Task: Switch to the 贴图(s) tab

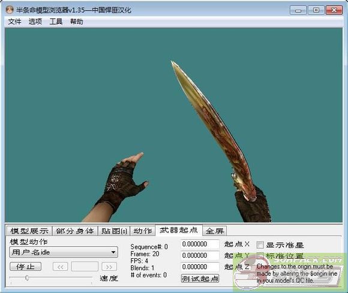Action: [114, 231]
